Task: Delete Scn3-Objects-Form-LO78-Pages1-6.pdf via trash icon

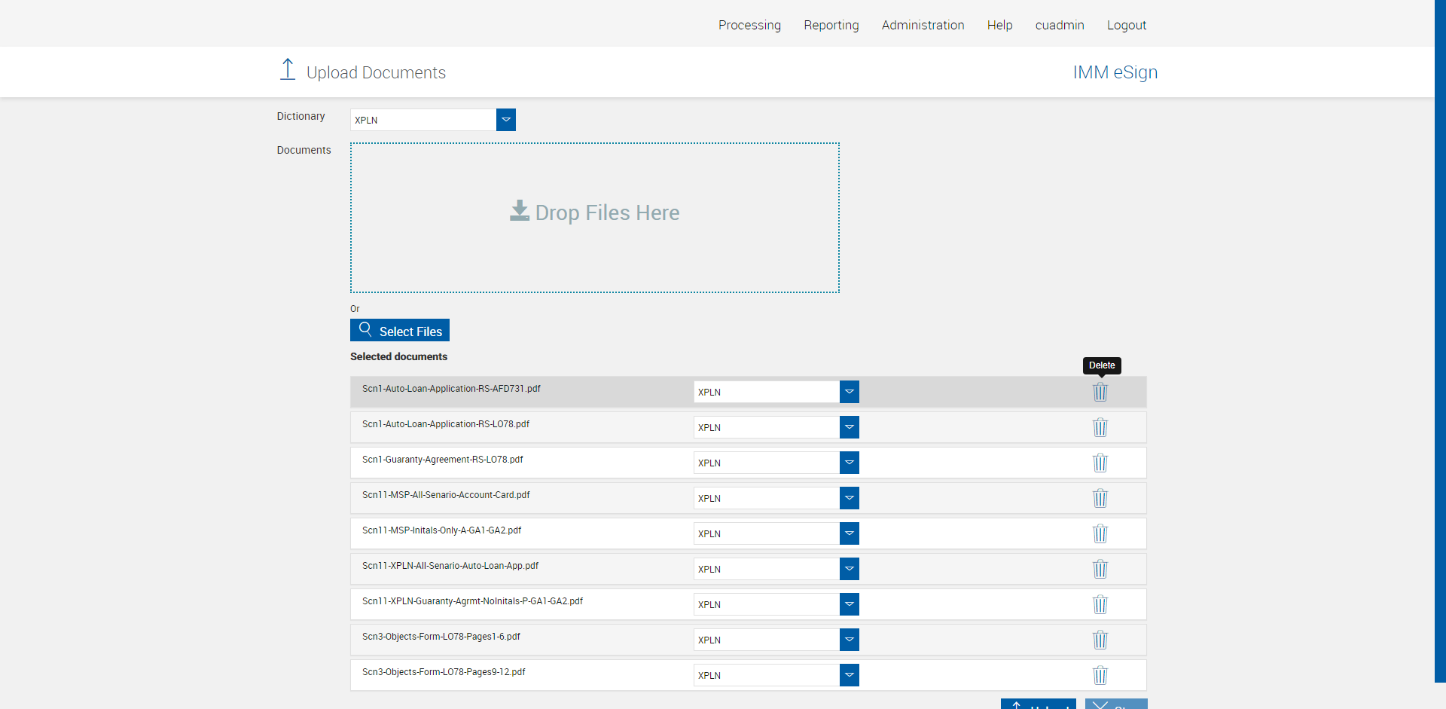Action: 1100,640
